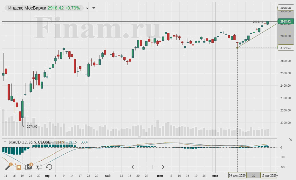Click the 2918.42 high marker above candles
This screenshot has width=296, height=180.
258,22
